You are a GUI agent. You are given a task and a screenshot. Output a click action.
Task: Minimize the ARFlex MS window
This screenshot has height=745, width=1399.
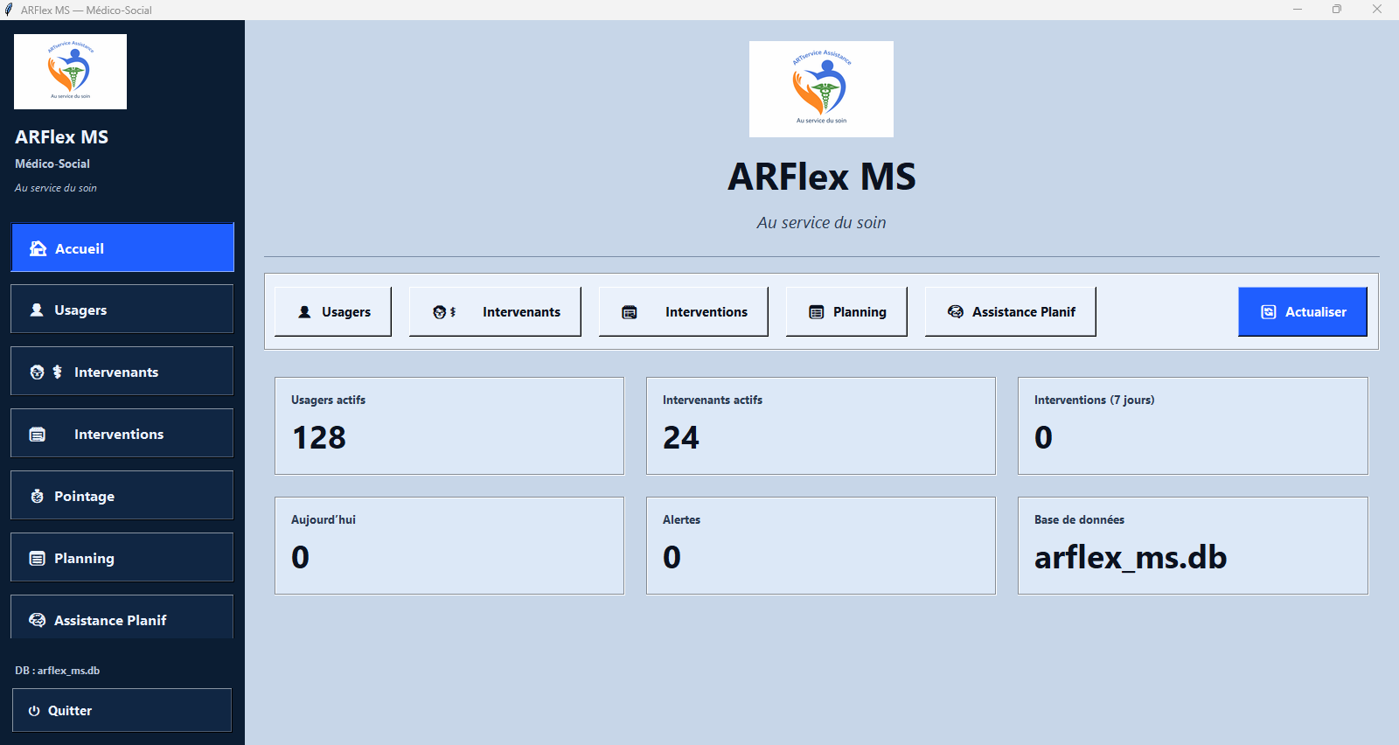pyautogui.click(x=1298, y=10)
